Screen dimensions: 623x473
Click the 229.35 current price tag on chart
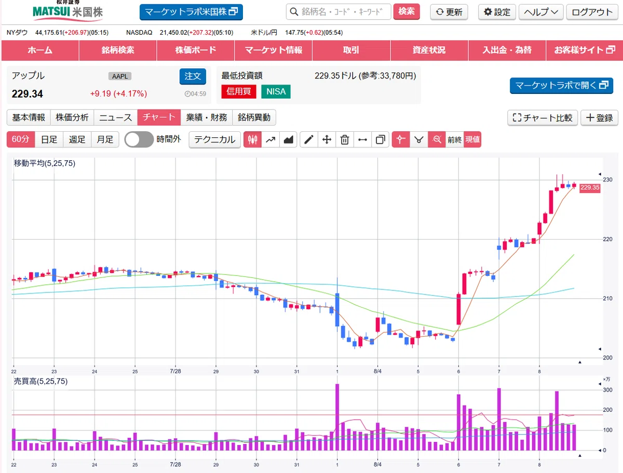pyautogui.click(x=590, y=188)
